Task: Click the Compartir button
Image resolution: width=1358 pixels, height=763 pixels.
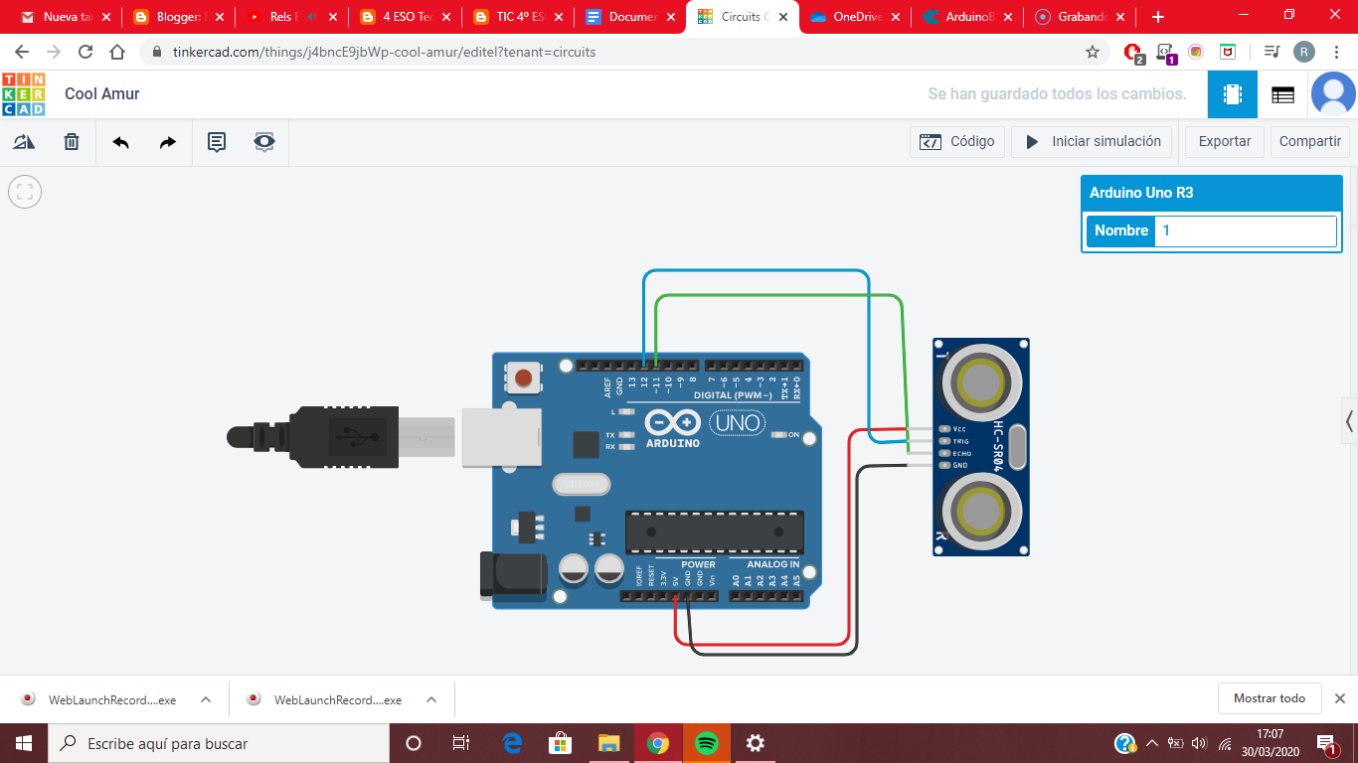Action: [x=1310, y=141]
